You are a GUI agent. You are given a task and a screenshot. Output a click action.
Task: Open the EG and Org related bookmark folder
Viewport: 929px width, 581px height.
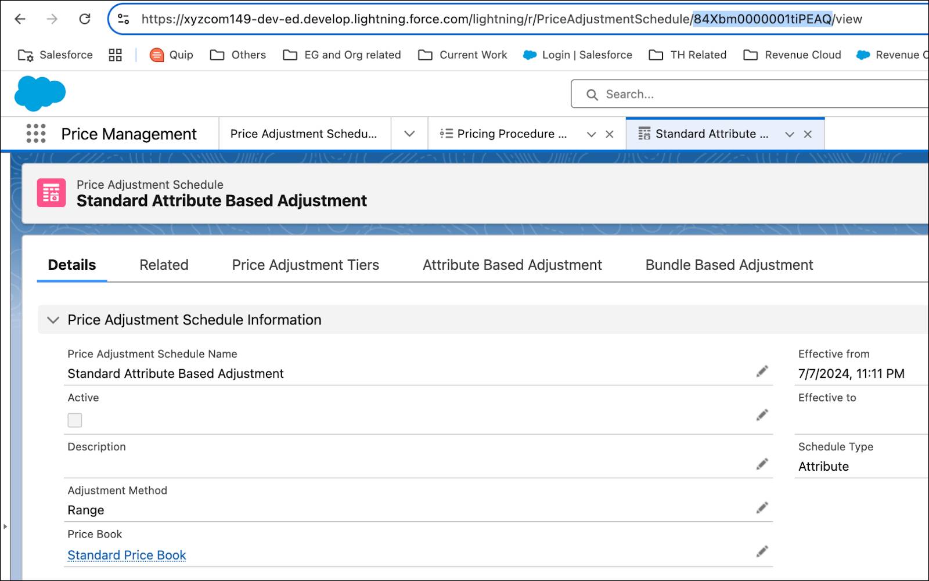coord(342,55)
